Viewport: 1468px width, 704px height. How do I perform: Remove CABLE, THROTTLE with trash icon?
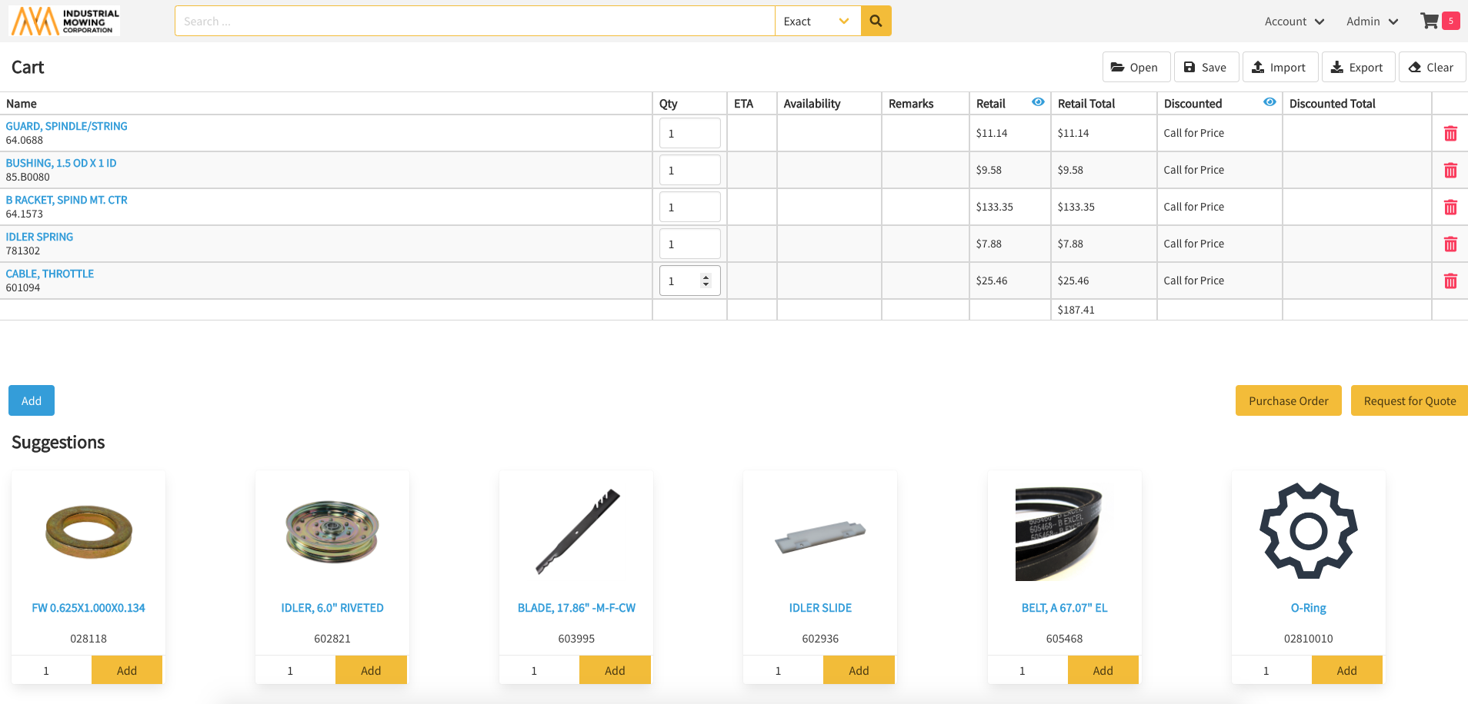click(1450, 281)
